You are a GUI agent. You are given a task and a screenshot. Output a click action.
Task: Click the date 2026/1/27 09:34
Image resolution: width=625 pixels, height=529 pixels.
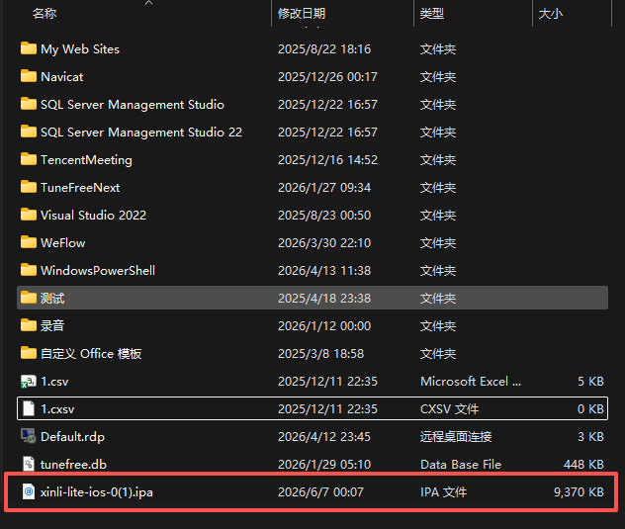pos(324,187)
